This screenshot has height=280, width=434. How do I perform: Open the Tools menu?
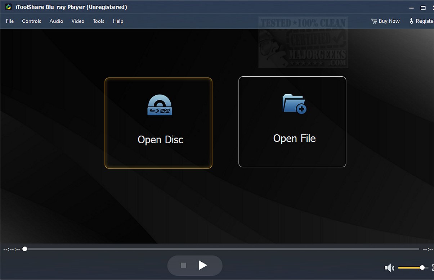98,21
